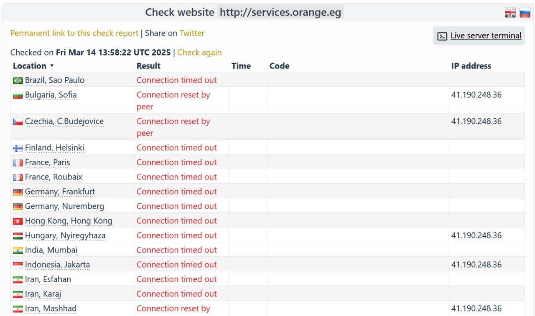
Task: Open Iran, Mashhad location link
Action: click(x=51, y=308)
